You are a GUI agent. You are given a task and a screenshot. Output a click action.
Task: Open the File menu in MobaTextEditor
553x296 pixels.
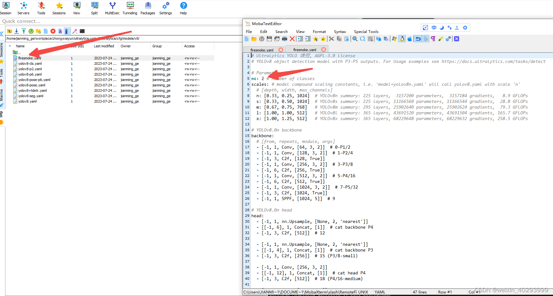tap(249, 32)
